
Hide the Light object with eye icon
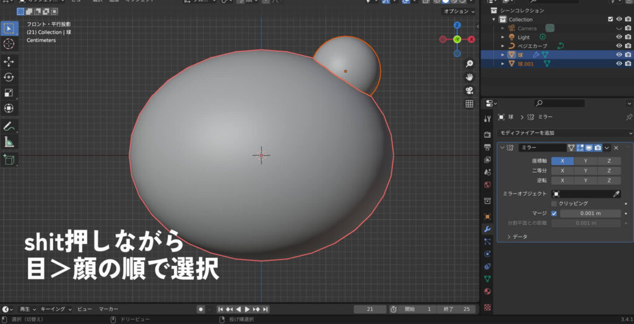point(619,37)
